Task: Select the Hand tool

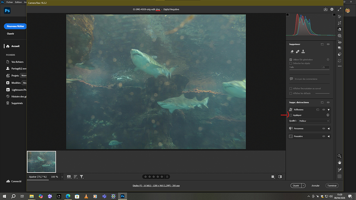Action: click(x=340, y=162)
